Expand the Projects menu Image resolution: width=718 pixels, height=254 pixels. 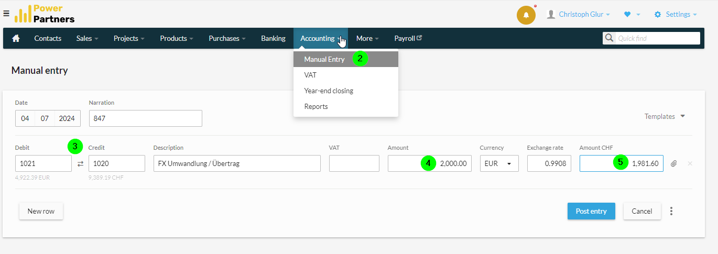tap(129, 38)
